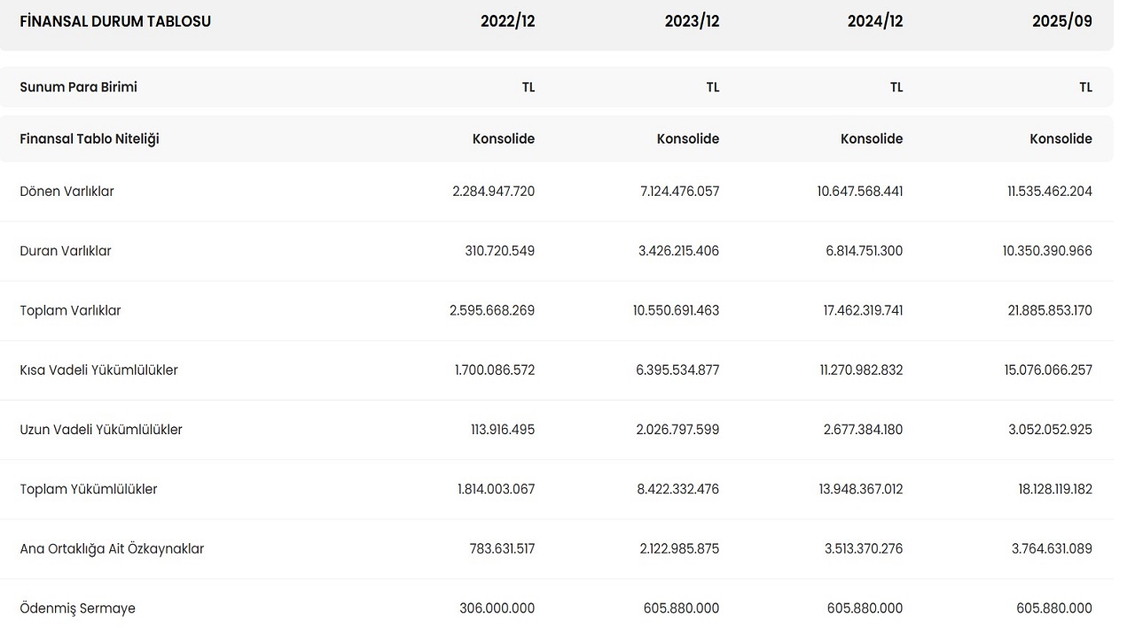This screenshot has width=1135, height=638.
Task: Click the Ödenmiş Sermaye row label
Action: 77,609
